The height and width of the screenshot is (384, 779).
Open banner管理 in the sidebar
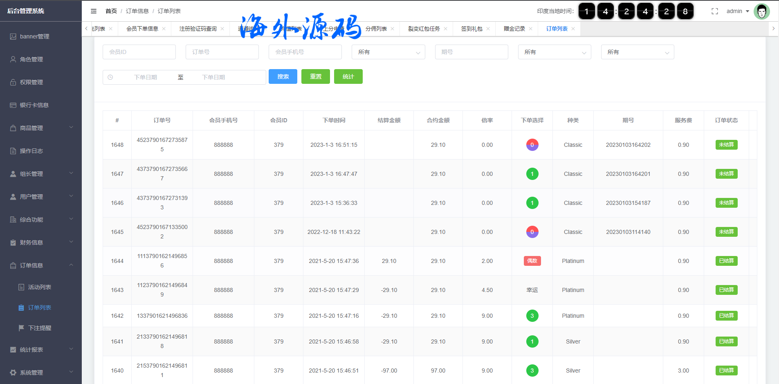(x=35, y=36)
